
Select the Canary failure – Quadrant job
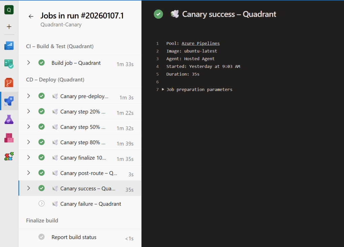[90, 204]
